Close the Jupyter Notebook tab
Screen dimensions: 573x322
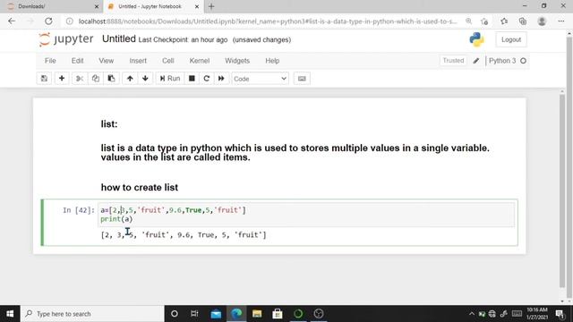click(x=197, y=6)
